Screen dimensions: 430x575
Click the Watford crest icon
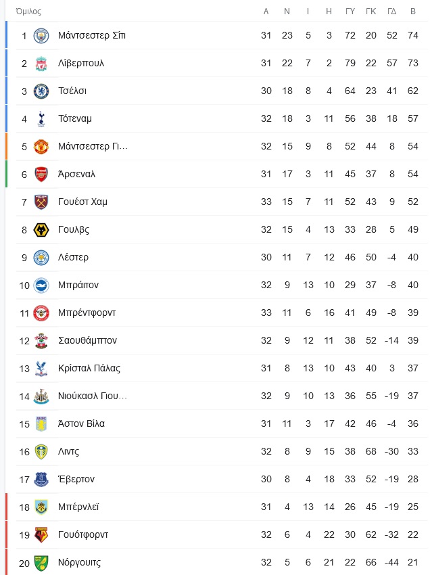click(41, 534)
